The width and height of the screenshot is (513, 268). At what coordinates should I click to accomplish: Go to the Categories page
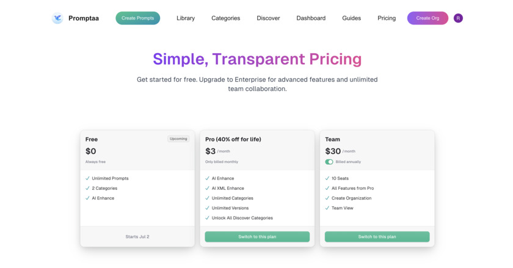pos(225,18)
